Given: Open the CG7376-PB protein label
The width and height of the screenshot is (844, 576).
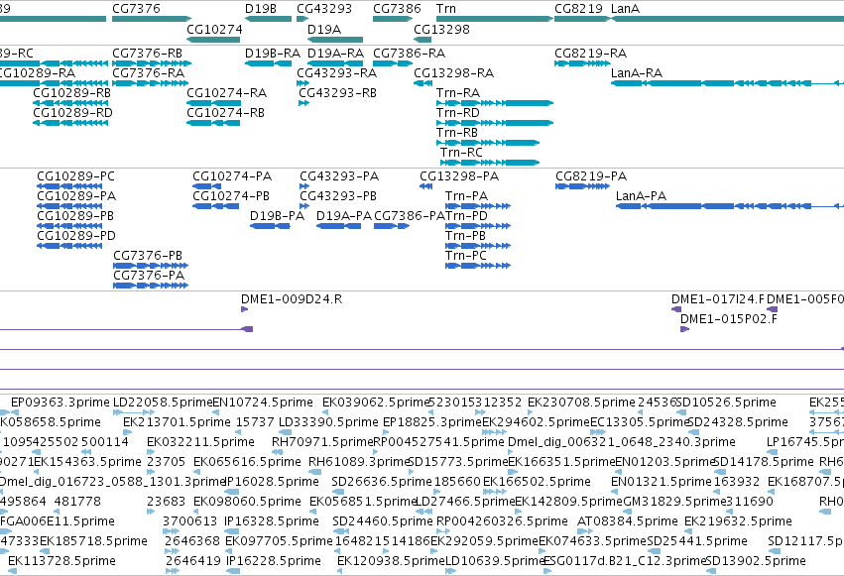Looking at the screenshot, I should coord(148,256).
